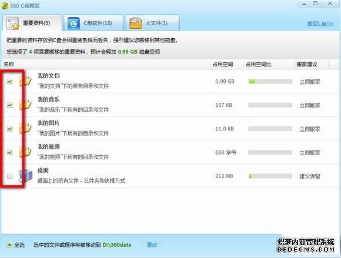This screenshot has height=258, width=341.
Task: Click the 我的图片 folder icon
Action: [x=25, y=129]
